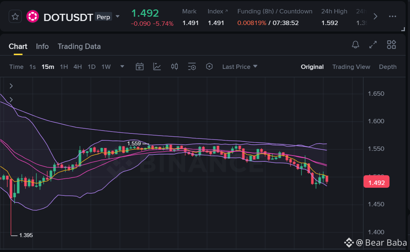410x252 pixels.
Task: Open the calendar go-to-date icon
Action: pyautogui.click(x=140, y=67)
